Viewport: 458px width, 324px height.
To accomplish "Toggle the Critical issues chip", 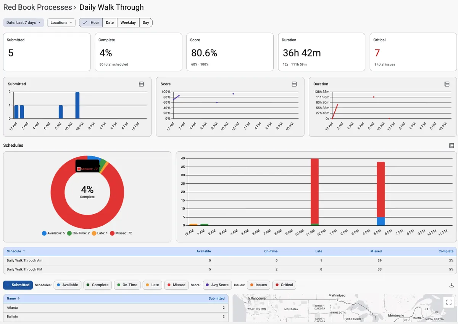I will [x=284, y=285].
